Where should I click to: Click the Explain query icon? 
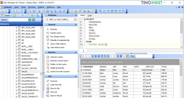48,33
